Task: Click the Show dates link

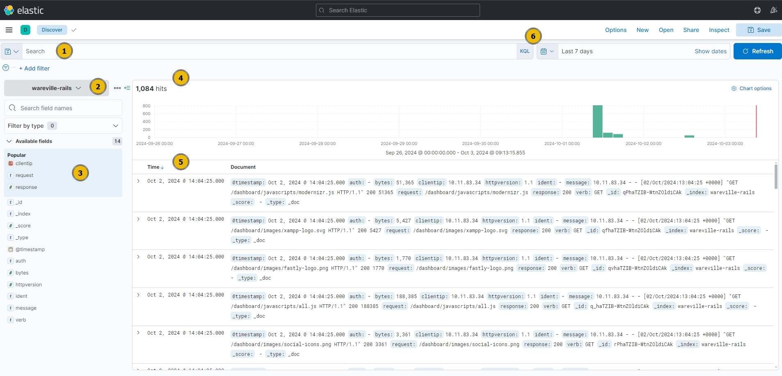Action: [x=710, y=51]
